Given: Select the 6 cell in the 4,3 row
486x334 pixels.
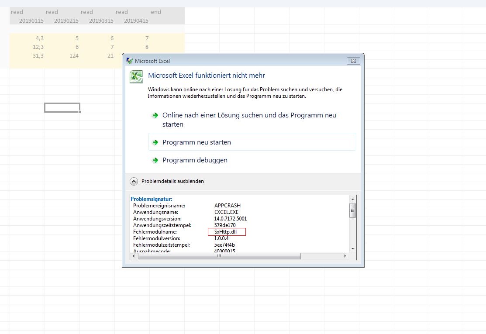Looking at the screenshot, I should (x=97, y=38).
